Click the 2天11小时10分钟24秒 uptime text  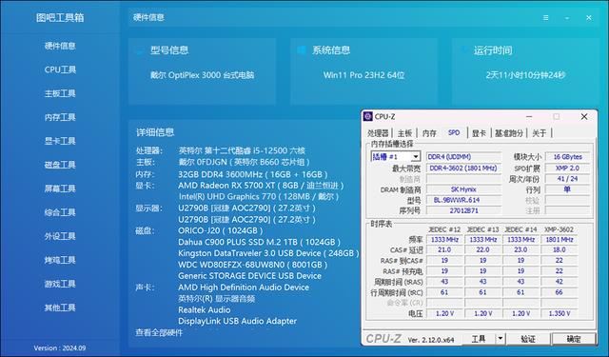click(525, 75)
